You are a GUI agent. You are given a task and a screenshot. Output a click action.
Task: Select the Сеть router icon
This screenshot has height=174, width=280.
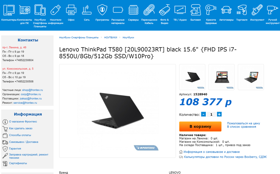click(87, 10)
